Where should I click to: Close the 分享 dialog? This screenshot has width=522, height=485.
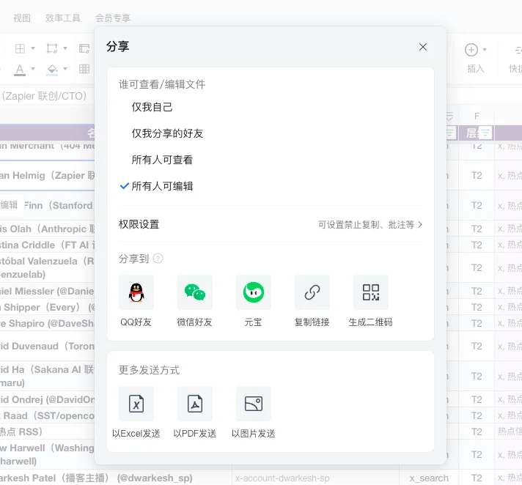click(x=423, y=47)
